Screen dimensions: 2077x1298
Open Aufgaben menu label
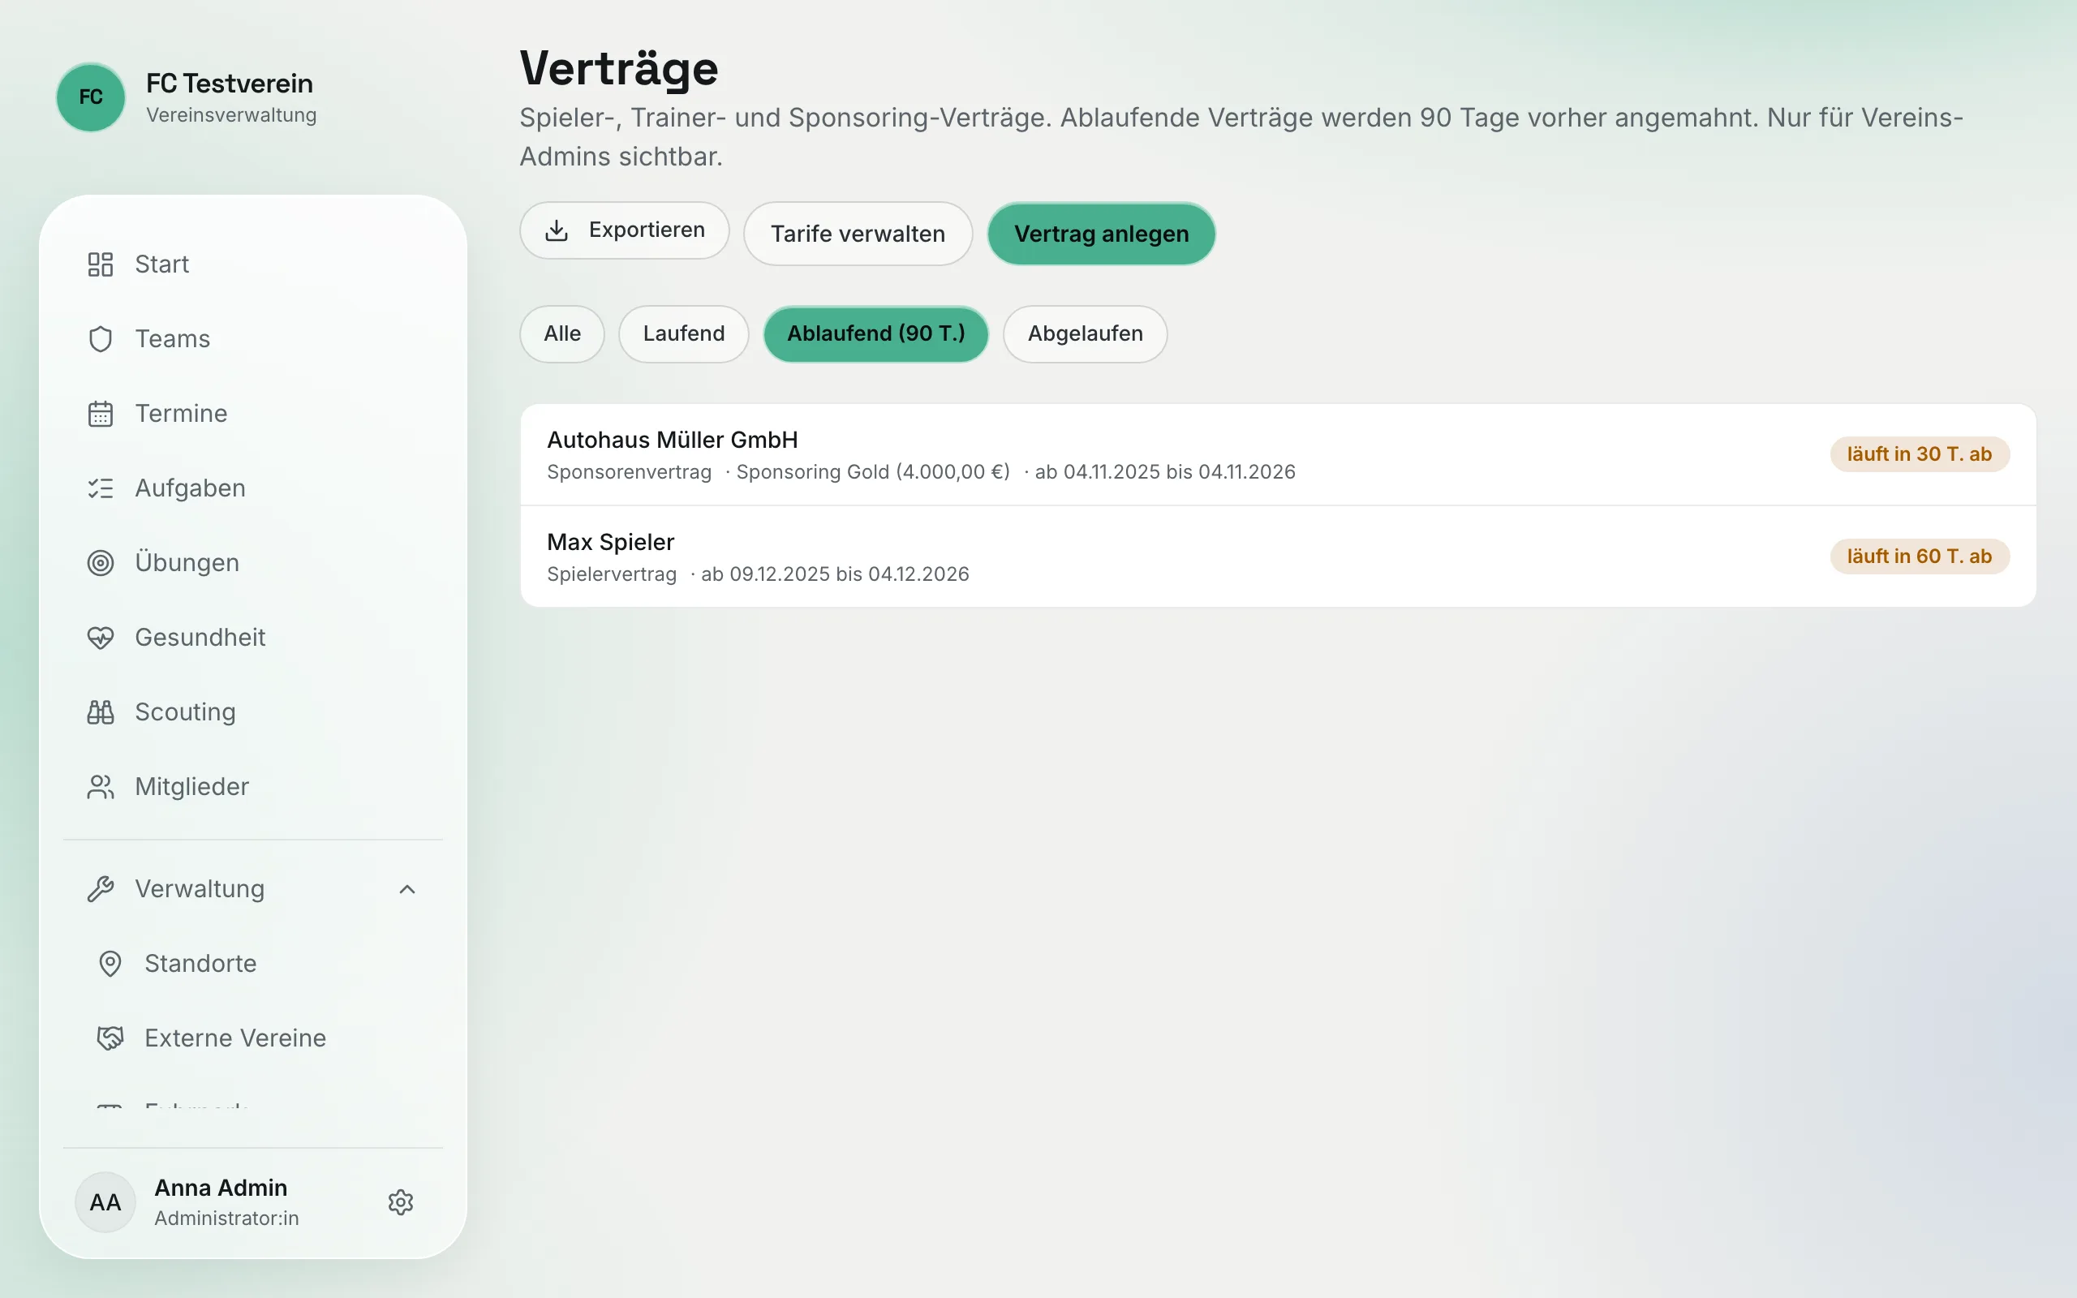pyautogui.click(x=191, y=488)
